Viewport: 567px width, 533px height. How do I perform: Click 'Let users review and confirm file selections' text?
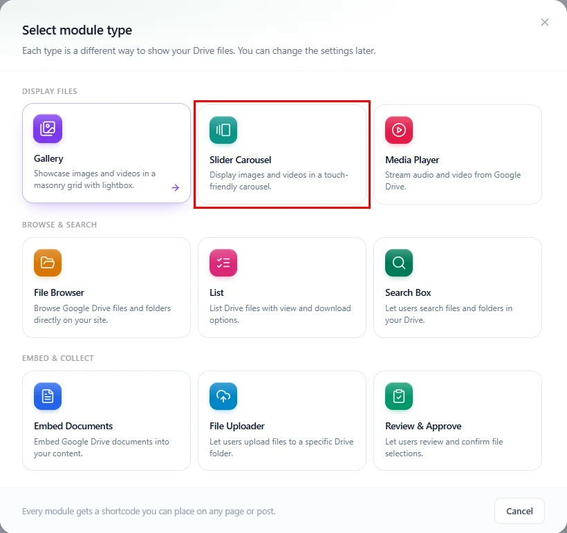[x=444, y=447]
